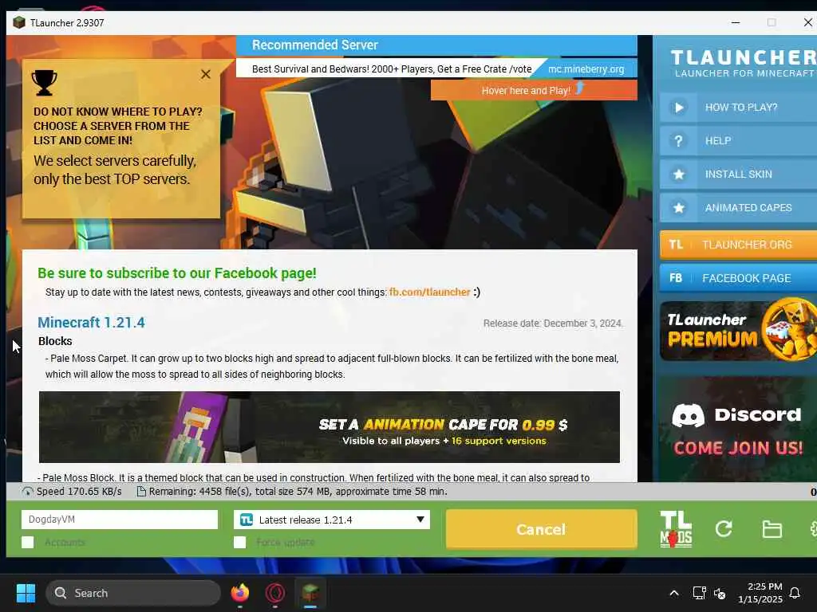The image size is (817, 612).
Task: Click the Blocks subheading
Action: (x=55, y=341)
